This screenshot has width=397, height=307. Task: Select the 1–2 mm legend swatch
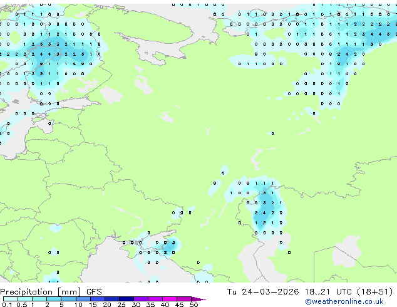click(39, 299)
